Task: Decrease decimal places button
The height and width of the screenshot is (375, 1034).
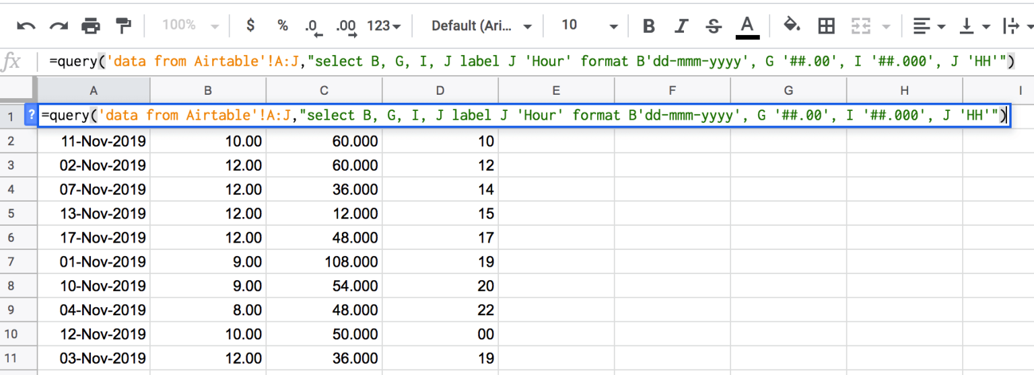Action: [x=312, y=26]
